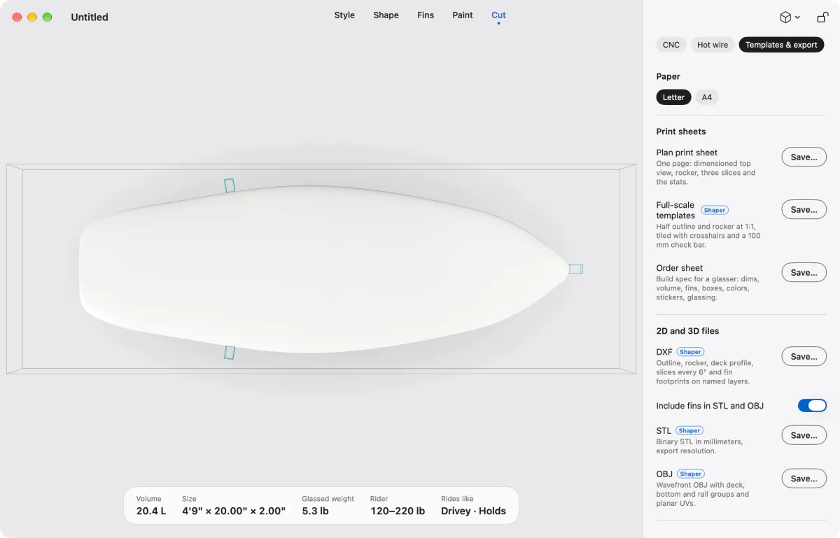The image size is (840, 538).
Task: Click the Rider 120–220 lb value
Action: tap(398, 511)
